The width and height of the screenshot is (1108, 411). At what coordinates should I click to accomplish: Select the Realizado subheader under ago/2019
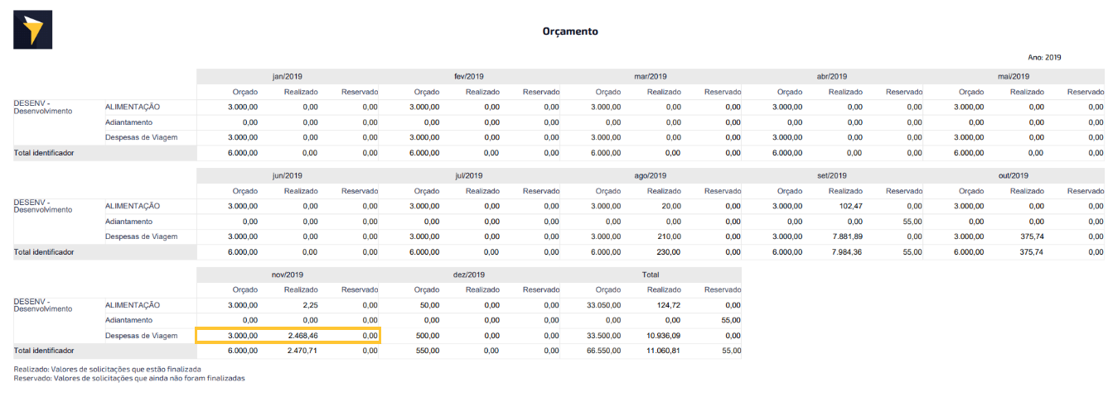click(x=665, y=191)
